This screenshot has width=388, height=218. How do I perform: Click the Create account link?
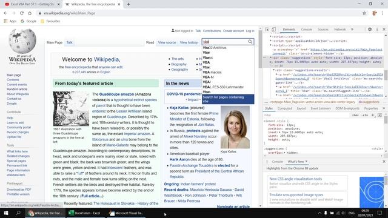(x=233, y=31)
